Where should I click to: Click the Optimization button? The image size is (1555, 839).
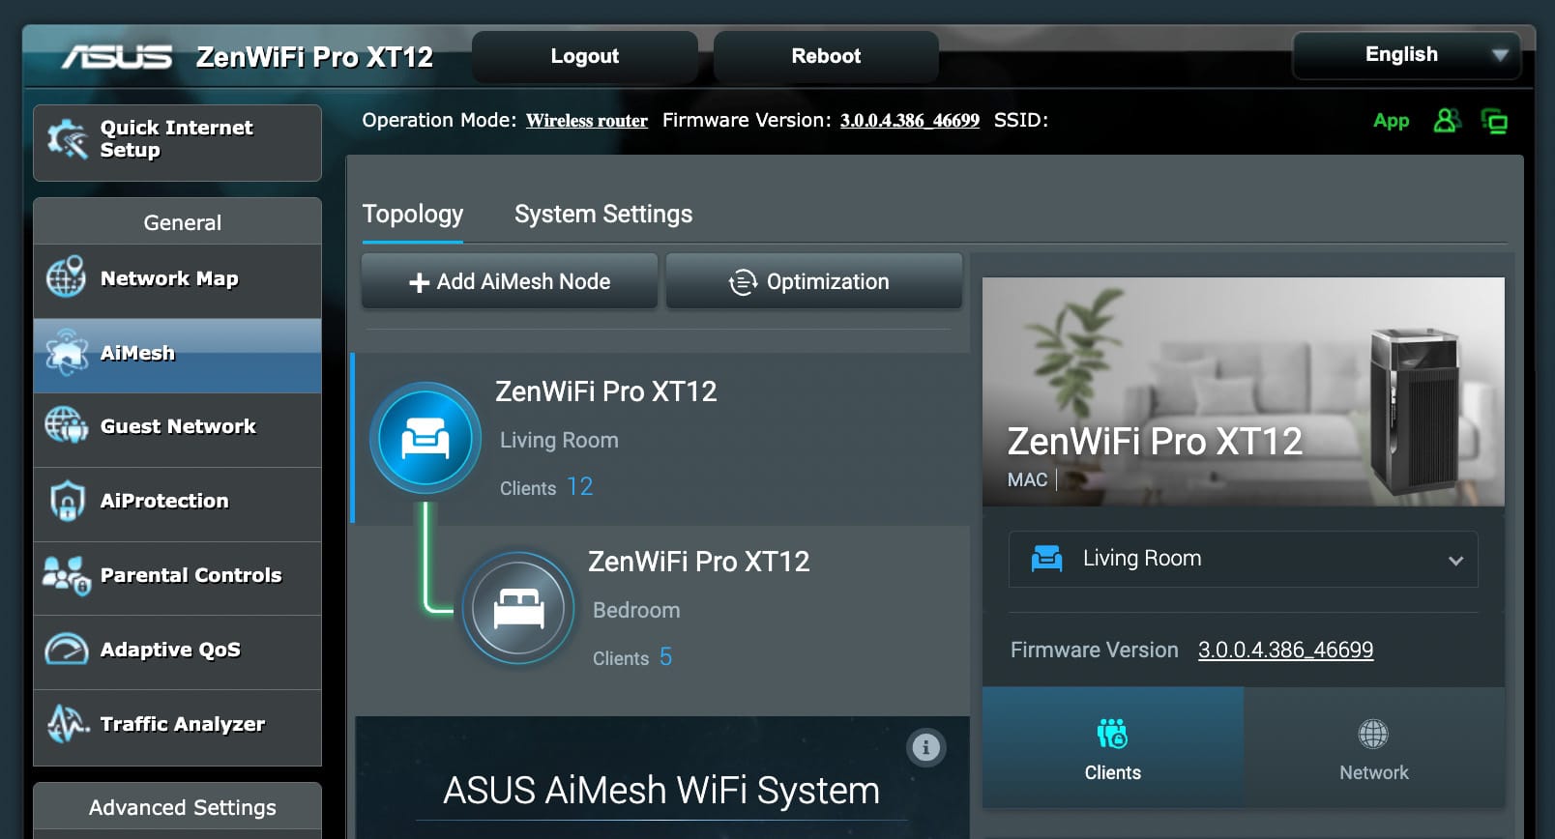(x=813, y=282)
